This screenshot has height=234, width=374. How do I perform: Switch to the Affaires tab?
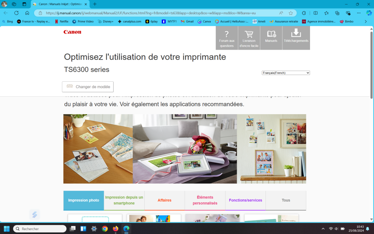164,200
